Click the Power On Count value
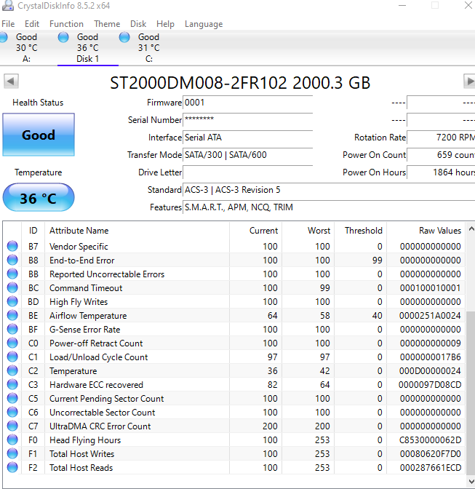This screenshot has width=475, height=489. pos(441,155)
